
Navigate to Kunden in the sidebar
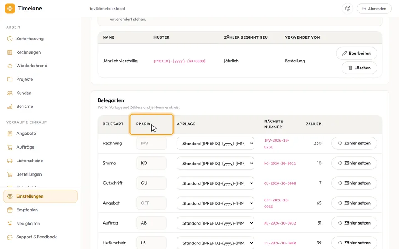tap(24, 93)
